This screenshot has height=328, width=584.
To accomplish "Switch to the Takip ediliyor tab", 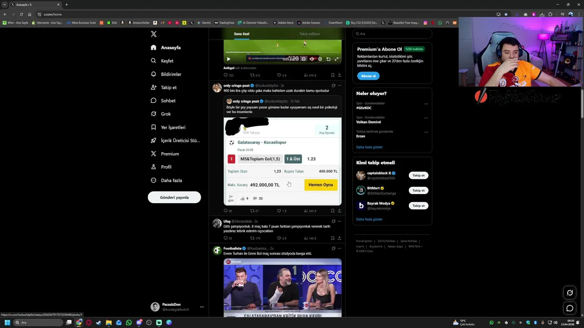I will [310, 34].
